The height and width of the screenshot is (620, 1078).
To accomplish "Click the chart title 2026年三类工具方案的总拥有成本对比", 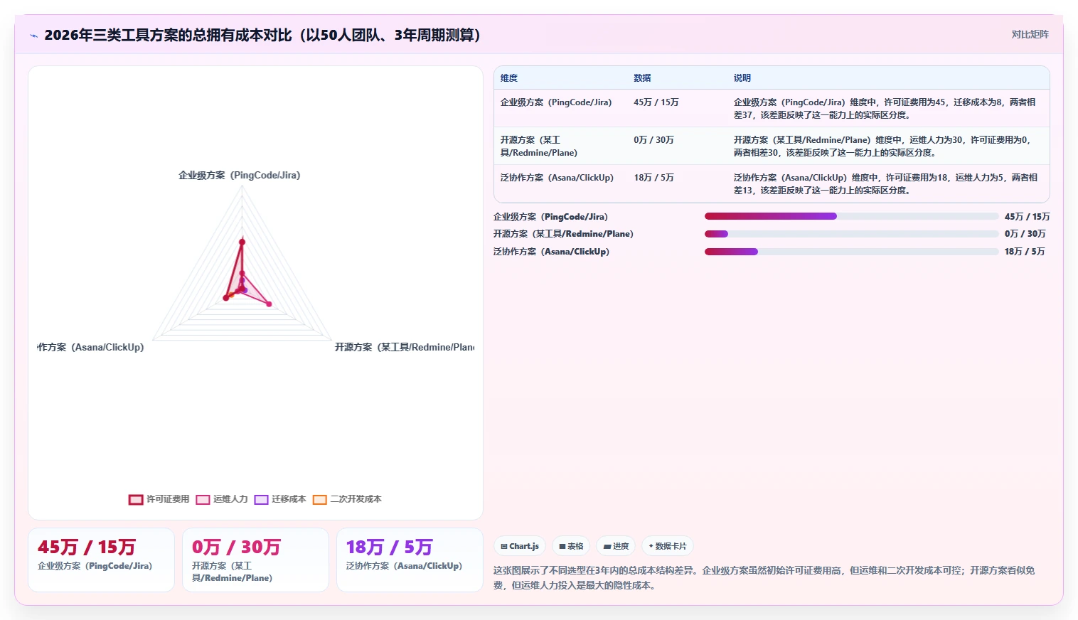I will [x=262, y=36].
